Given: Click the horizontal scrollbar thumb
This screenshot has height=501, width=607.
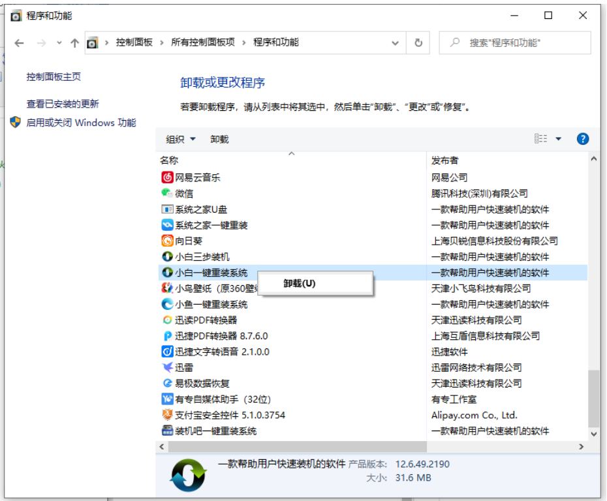Looking at the screenshot, I should pyautogui.click(x=298, y=447).
